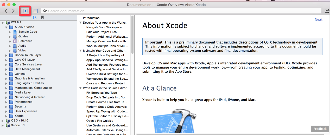
Task: Switch to the bookmarks icon tab
Action: 42,18
